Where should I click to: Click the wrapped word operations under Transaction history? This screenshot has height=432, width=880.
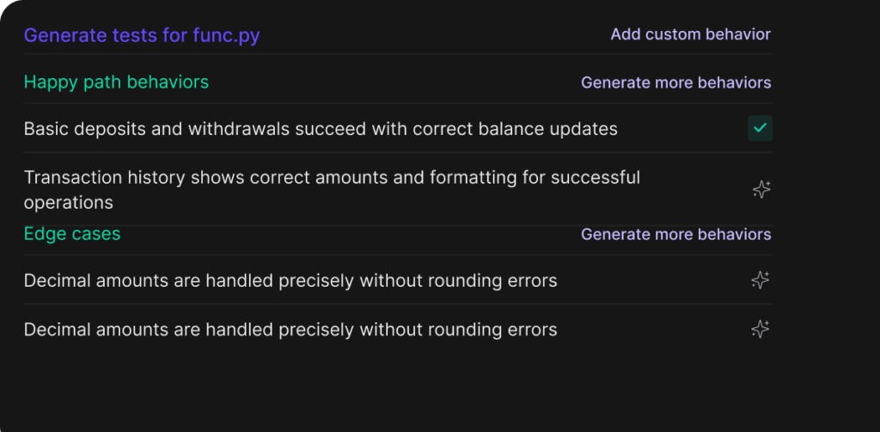pos(69,203)
